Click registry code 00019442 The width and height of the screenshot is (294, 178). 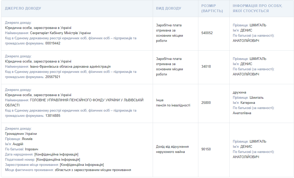tap(53, 43)
